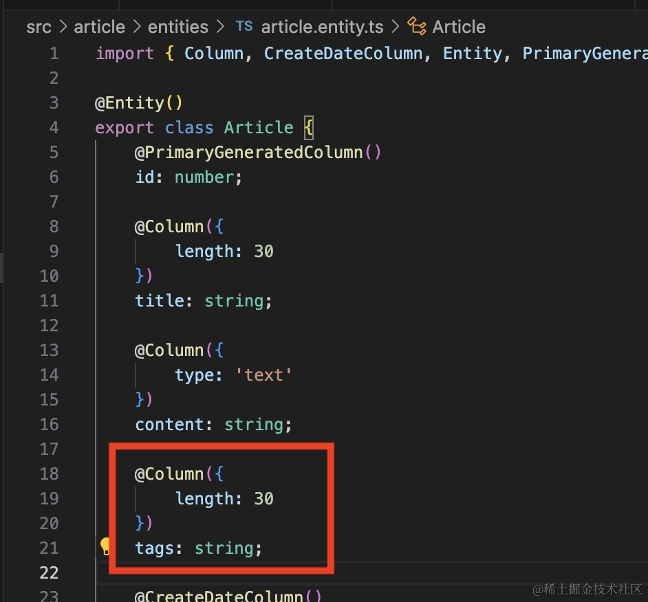This screenshot has height=602, width=648.
Task: Click the number keyword after id
Action: [204, 177]
